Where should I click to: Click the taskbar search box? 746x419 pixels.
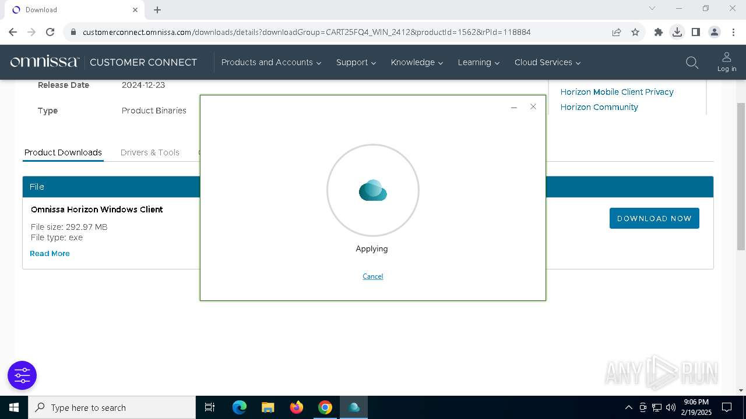112,407
